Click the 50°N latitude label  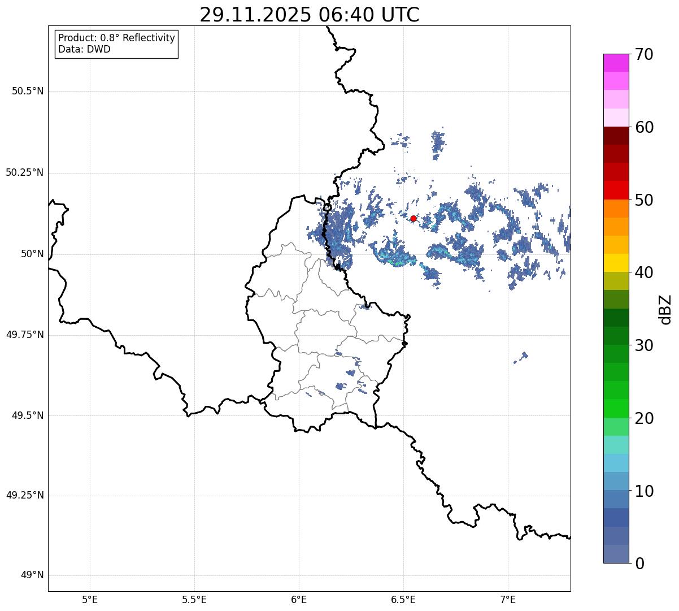tap(32, 254)
